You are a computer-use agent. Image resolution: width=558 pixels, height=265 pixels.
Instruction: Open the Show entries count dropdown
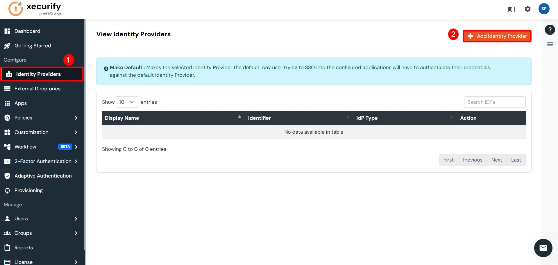(127, 102)
